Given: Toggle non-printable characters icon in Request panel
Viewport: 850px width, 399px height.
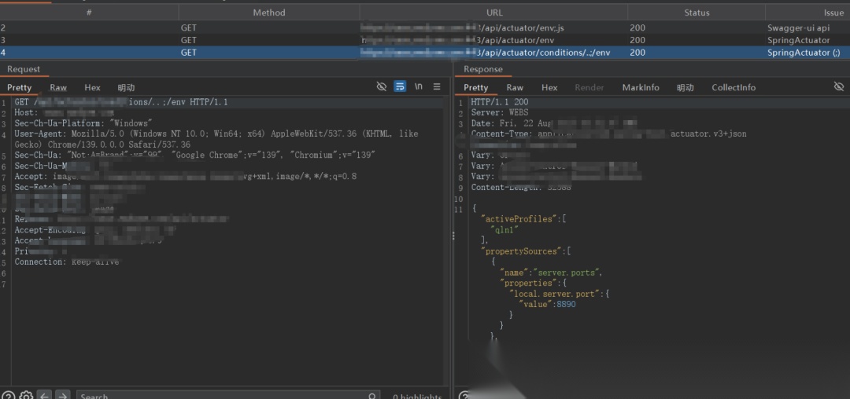Looking at the screenshot, I should tap(382, 86).
